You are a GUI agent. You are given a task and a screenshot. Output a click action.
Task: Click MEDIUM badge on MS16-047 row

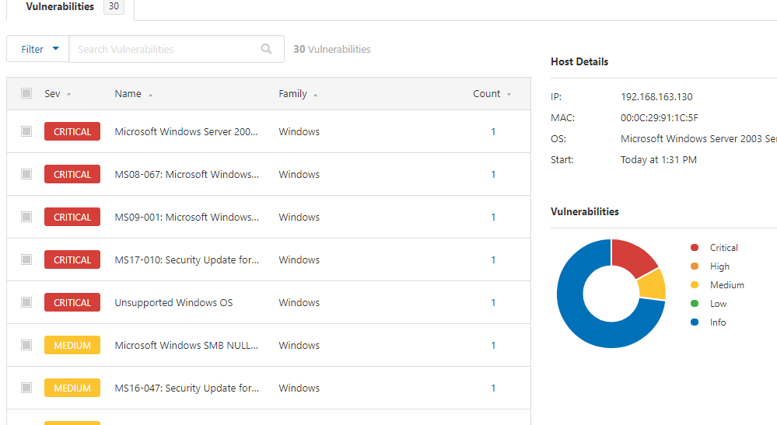72,388
